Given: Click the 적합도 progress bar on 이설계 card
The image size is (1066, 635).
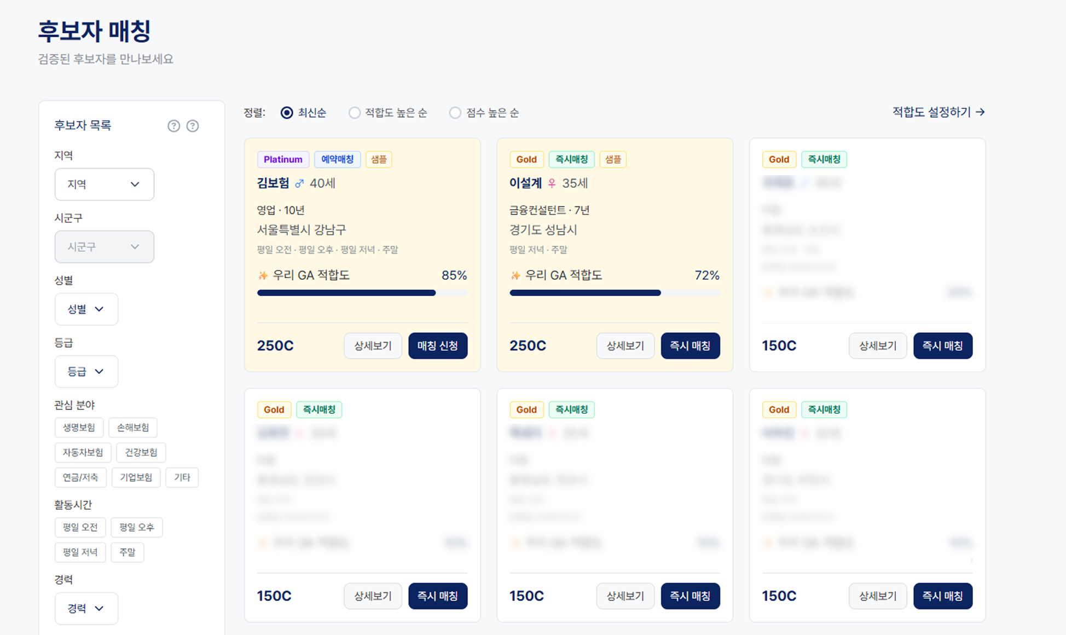Looking at the screenshot, I should tap(615, 293).
